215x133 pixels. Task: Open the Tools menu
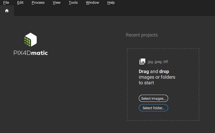coord(73,3)
